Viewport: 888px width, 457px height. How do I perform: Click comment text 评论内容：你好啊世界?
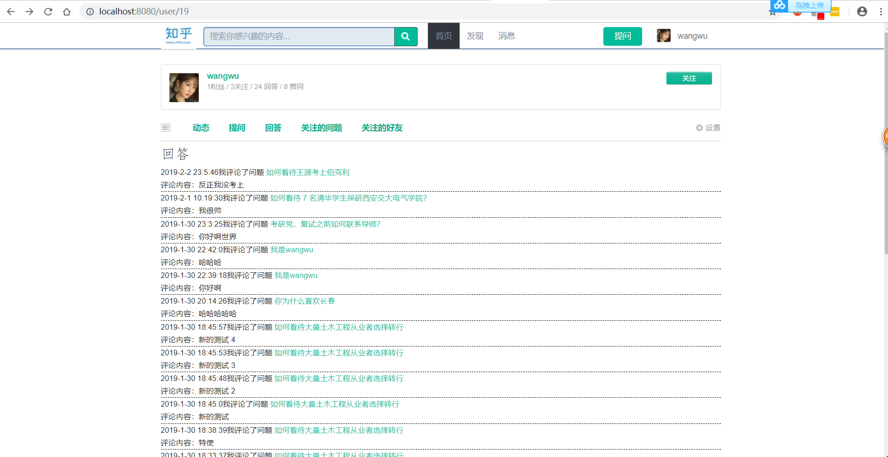pyautogui.click(x=199, y=237)
